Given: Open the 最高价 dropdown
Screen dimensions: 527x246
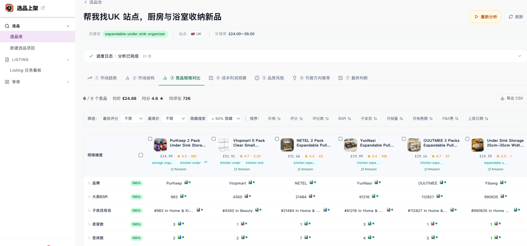Looking at the screenshot, I should tap(174, 118).
